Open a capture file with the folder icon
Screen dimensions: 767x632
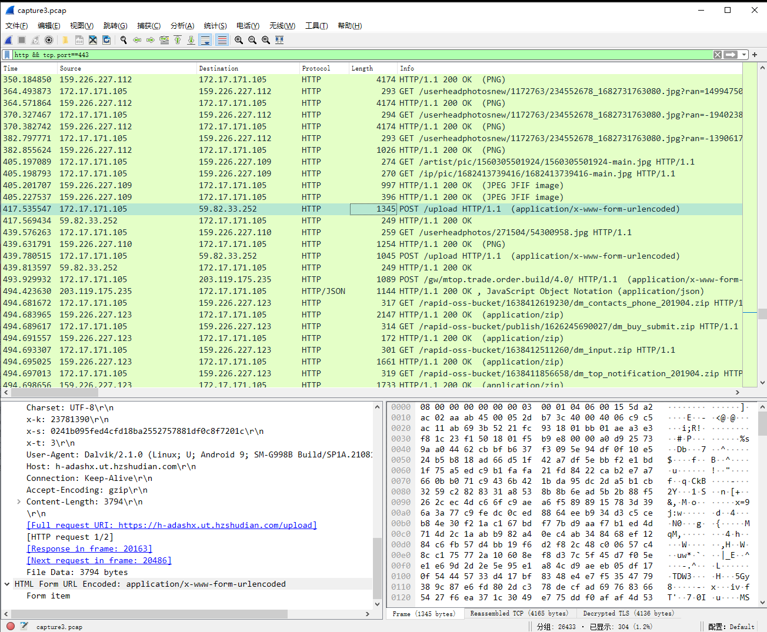[x=65, y=40]
